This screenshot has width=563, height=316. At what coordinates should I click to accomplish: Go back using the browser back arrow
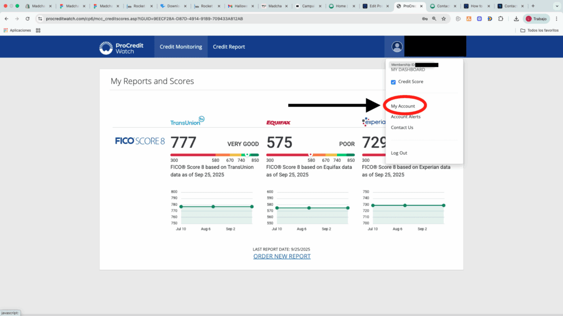[x=7, y=19]
